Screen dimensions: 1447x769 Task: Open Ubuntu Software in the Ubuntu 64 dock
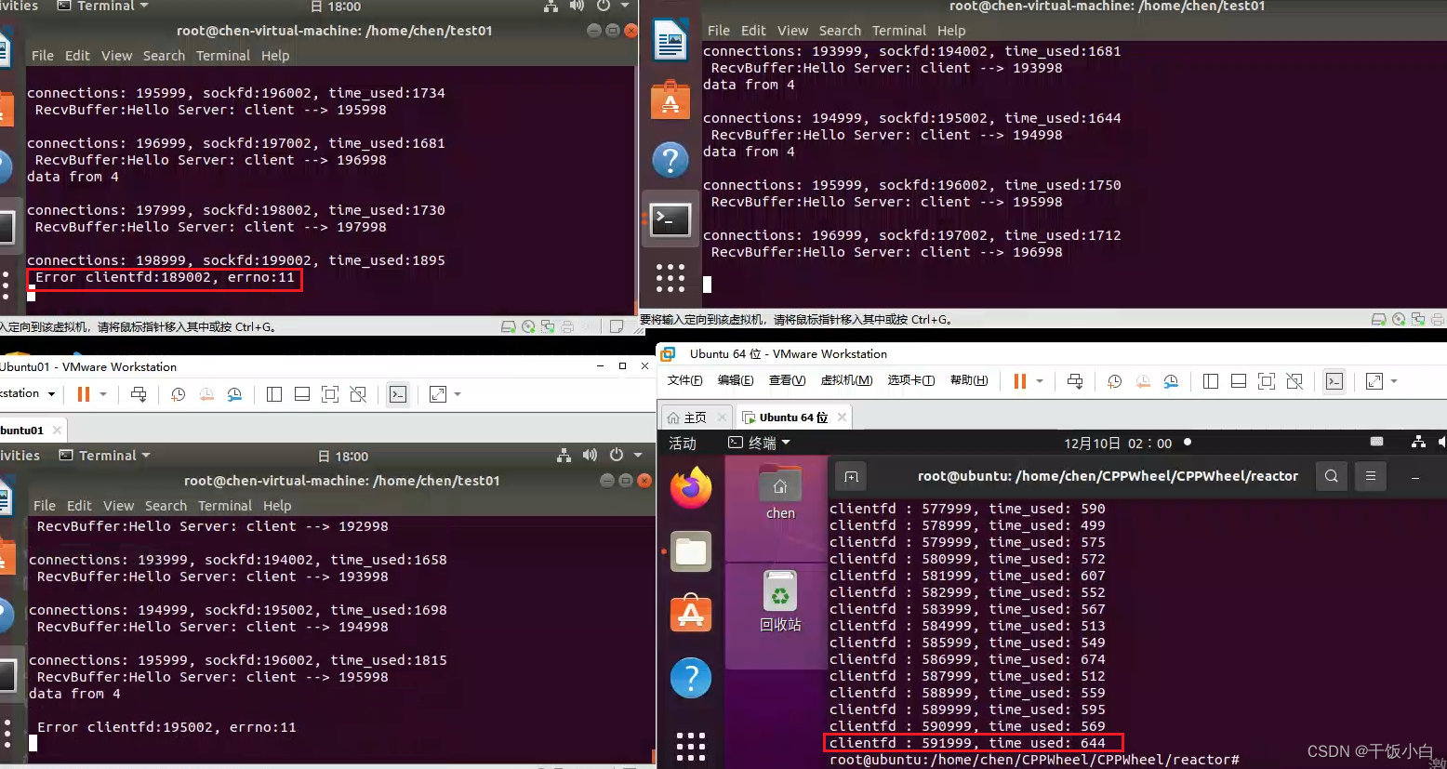691,614
